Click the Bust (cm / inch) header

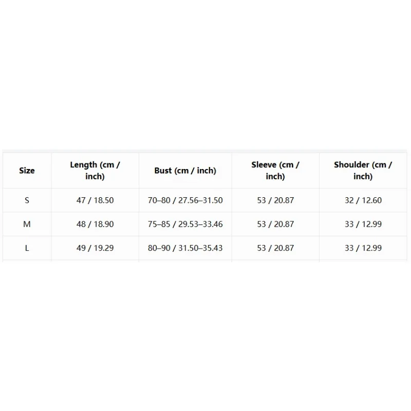[185, 171]
